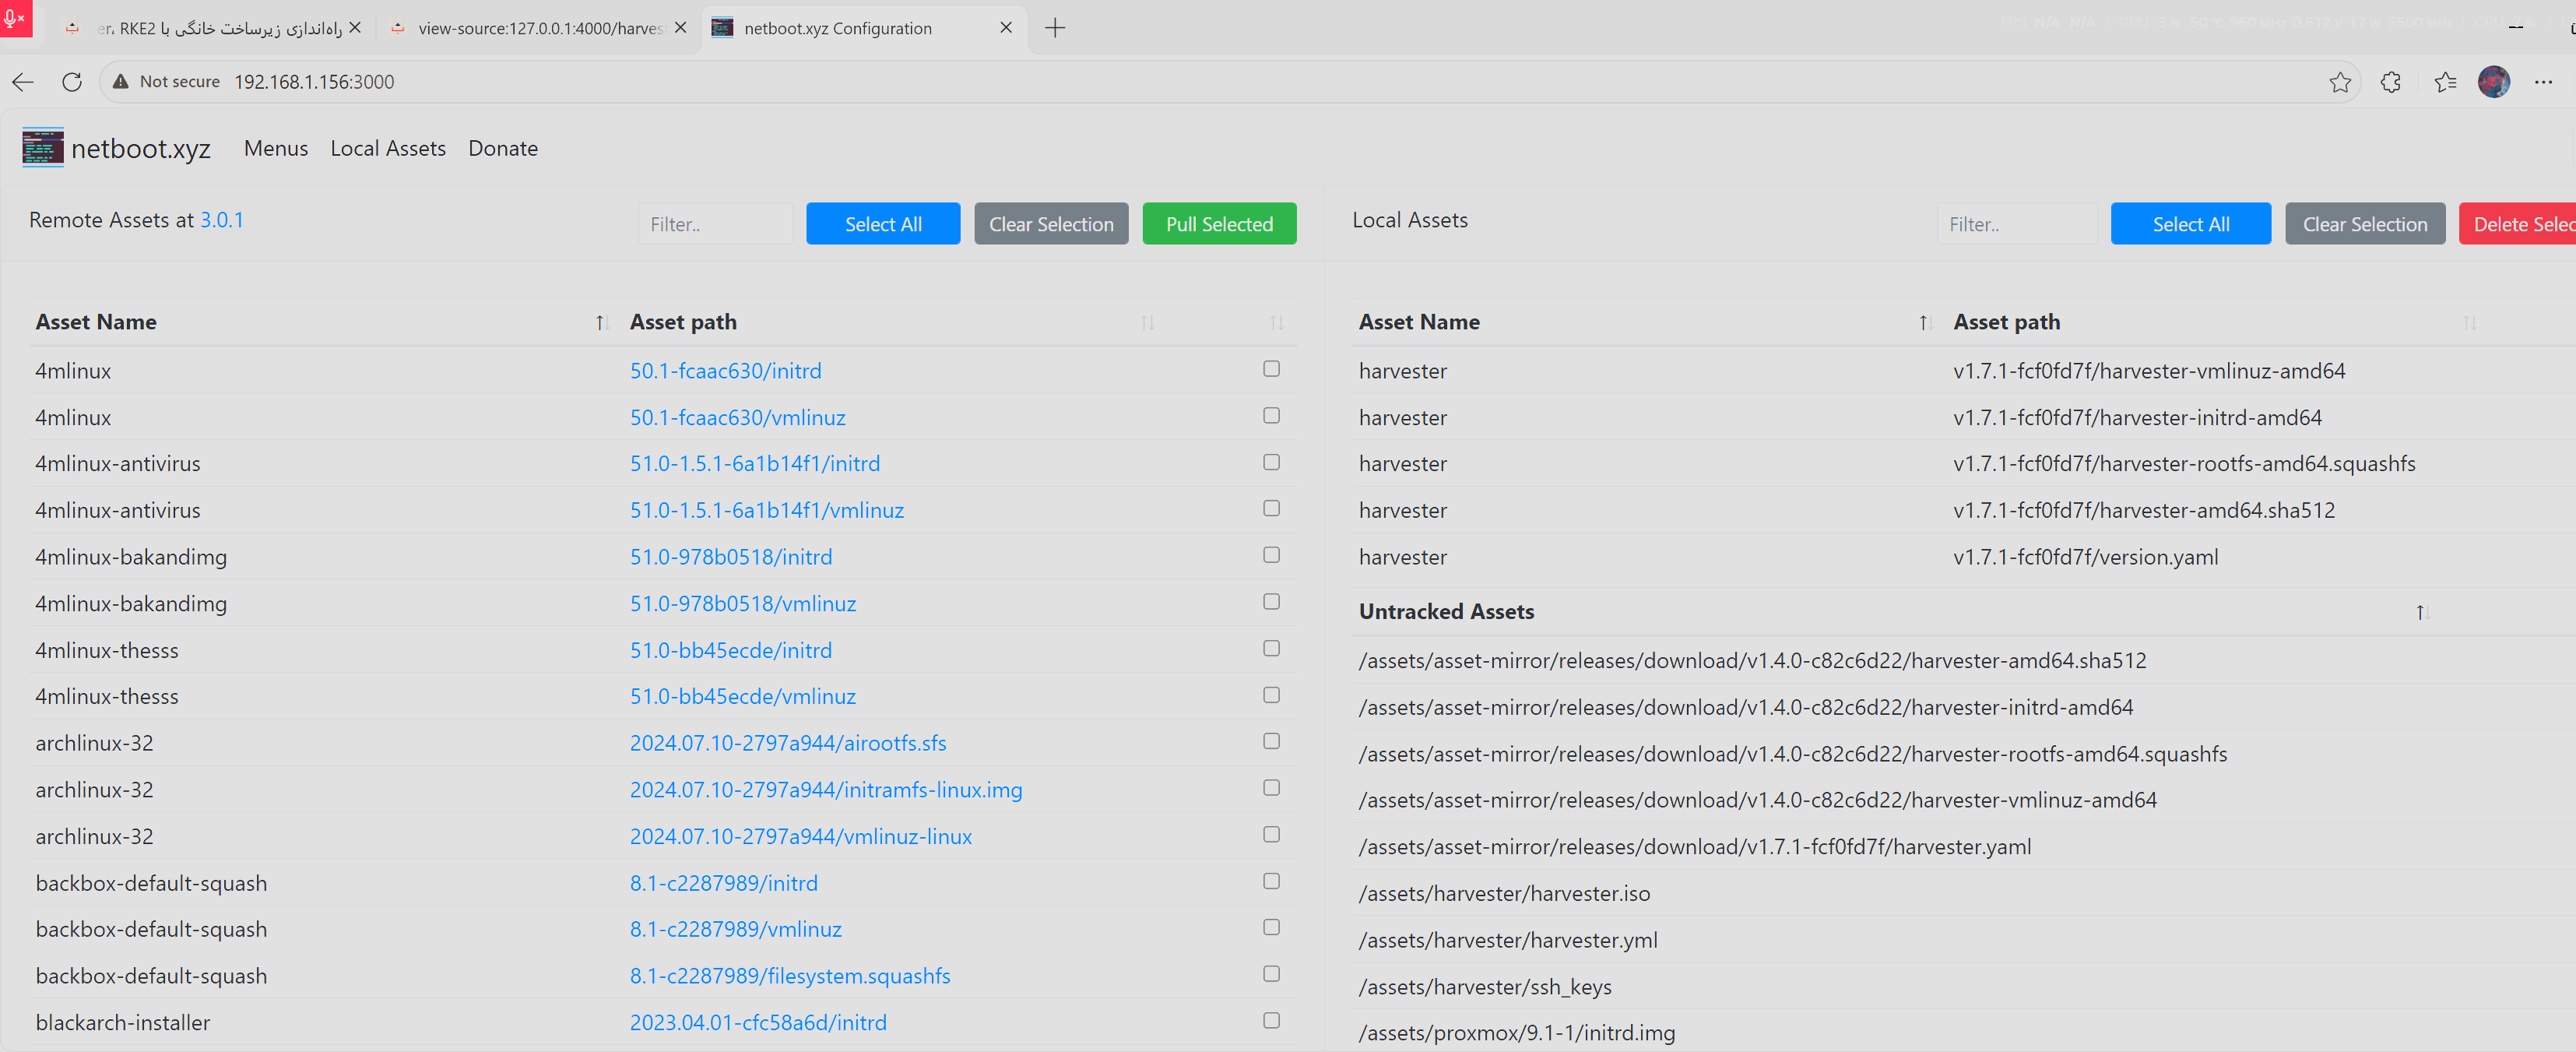Click the netboot.xyz logo icon
Viewport: 2576px width, 1052px height.
(x=42, y=148)
